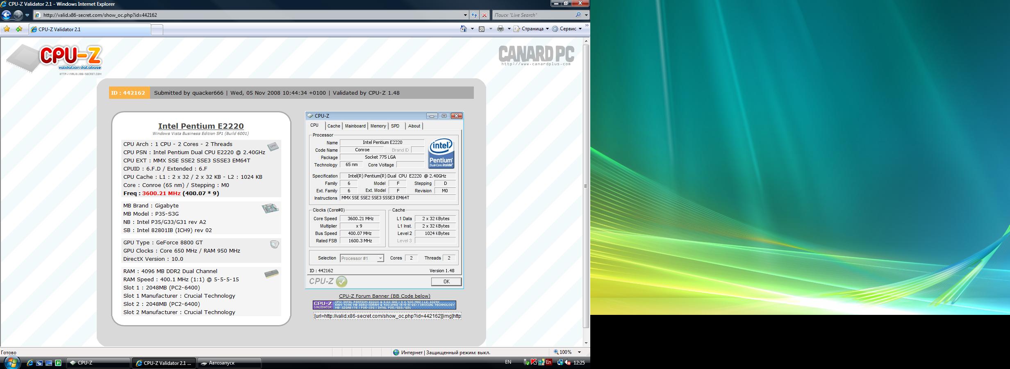
Task: Go back with the browser Back arrow
Action: click(x=6, y=15)
